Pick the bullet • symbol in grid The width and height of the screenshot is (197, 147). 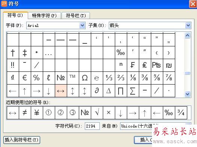click(x=37, y=53)
